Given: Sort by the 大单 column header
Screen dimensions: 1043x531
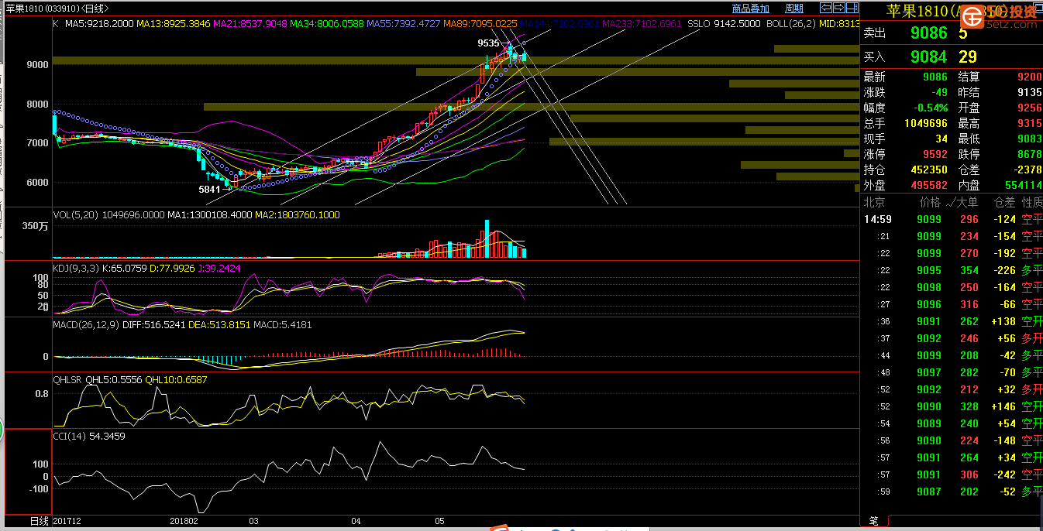Looking at the screenshot, I should (x=966, y=202).
